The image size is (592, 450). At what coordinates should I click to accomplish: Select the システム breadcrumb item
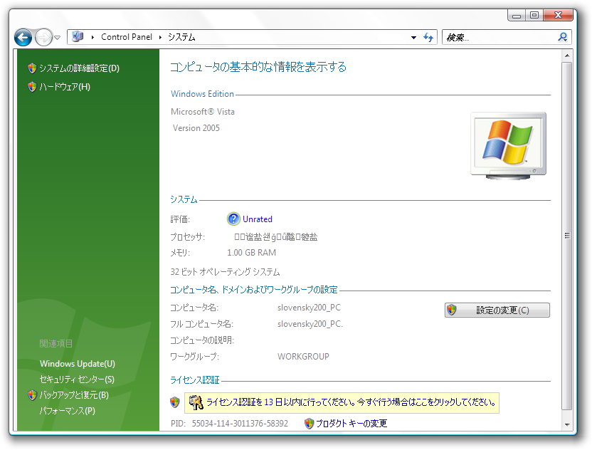[181, 37]
